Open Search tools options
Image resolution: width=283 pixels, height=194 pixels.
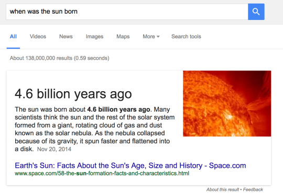186,37
